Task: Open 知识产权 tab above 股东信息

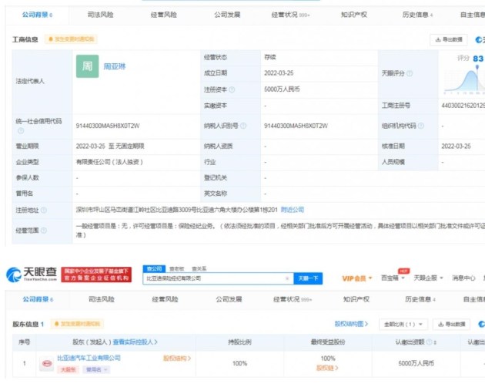Action: (356, 299)
